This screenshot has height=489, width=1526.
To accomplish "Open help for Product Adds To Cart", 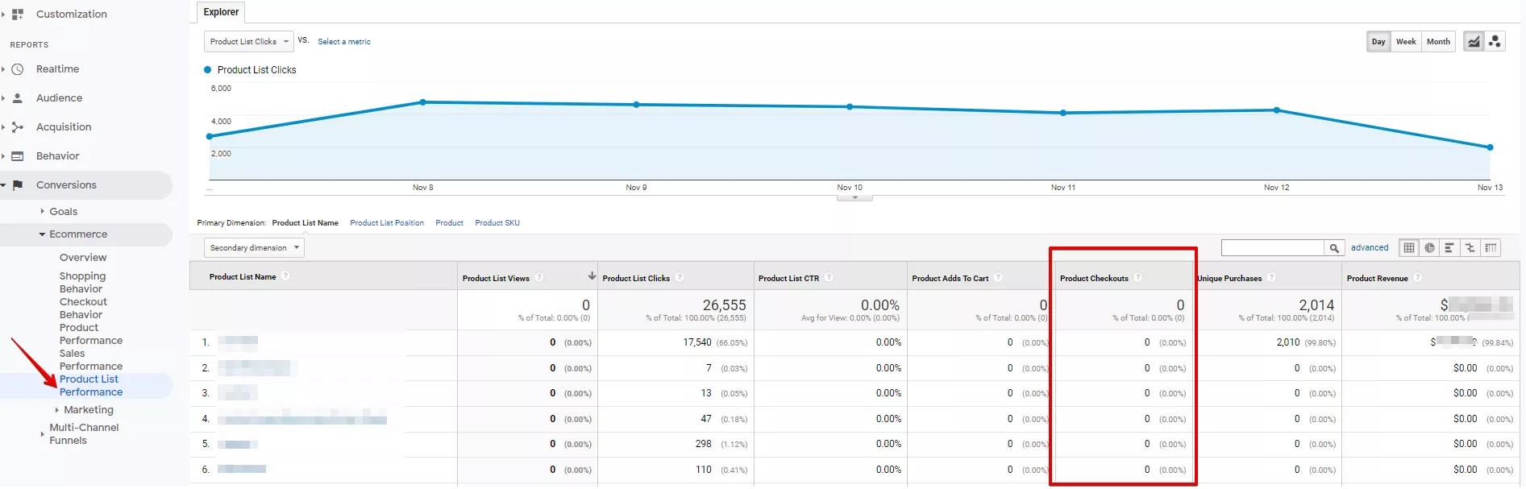I will tap(998, 278).
